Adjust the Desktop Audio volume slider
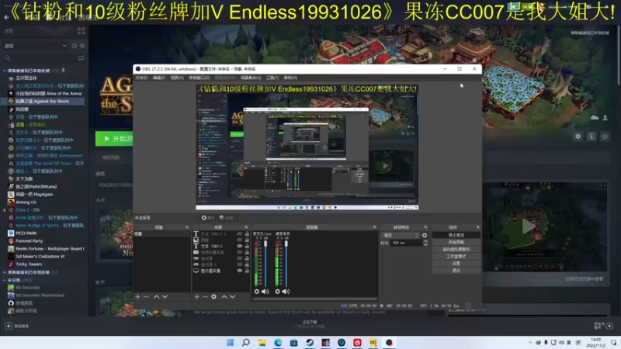 286,263
